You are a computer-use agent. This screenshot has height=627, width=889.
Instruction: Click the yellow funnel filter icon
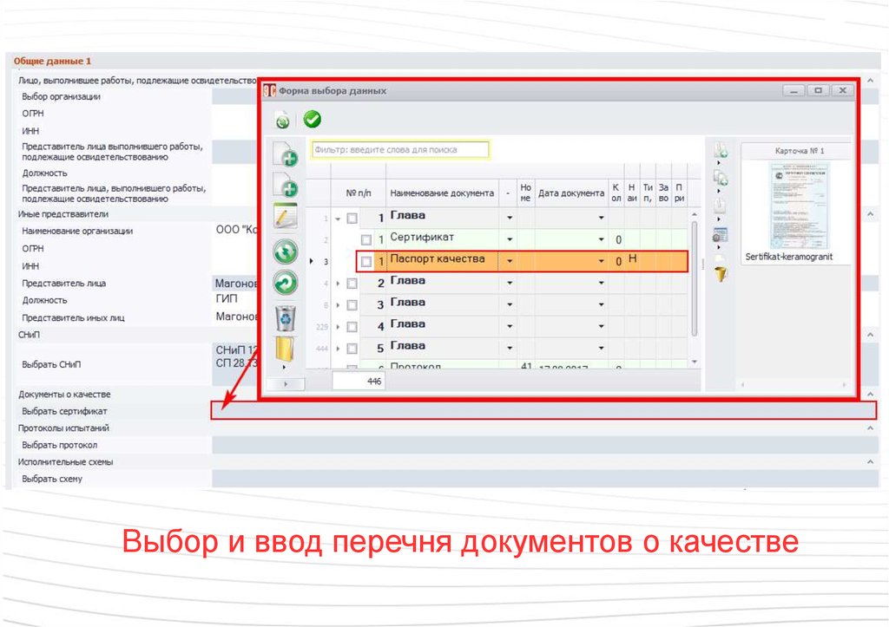(721, 275)
